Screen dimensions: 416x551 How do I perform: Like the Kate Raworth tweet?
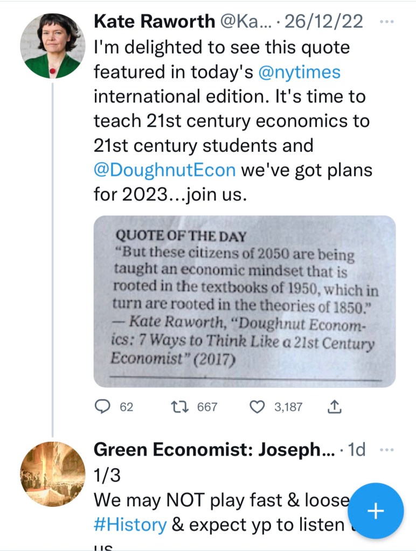pos(258,407)
